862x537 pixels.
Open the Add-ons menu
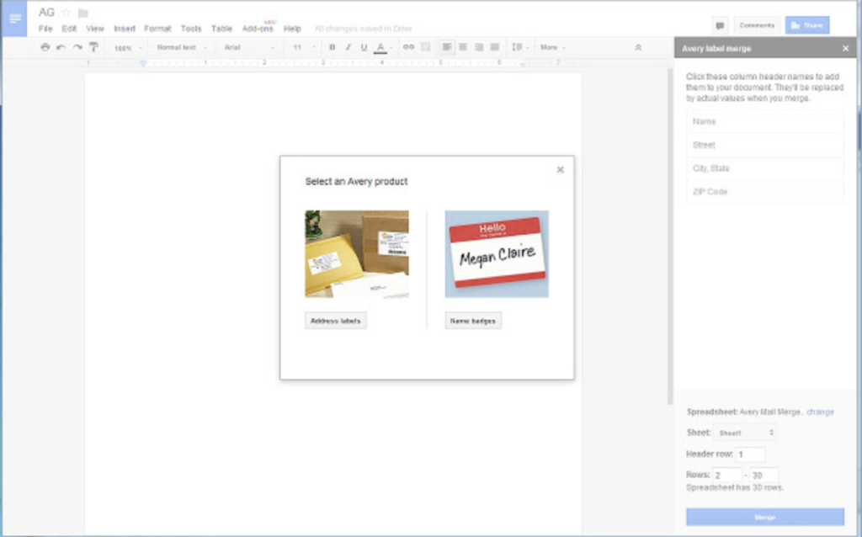pyautogui.click(x=258, y=28)
